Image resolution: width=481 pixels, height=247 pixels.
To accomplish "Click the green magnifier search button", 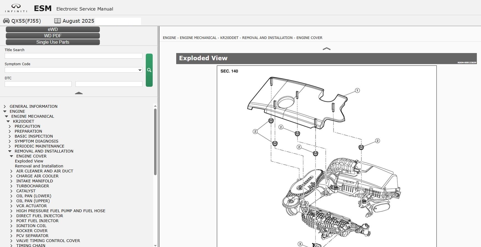I will tap(149, 70).
